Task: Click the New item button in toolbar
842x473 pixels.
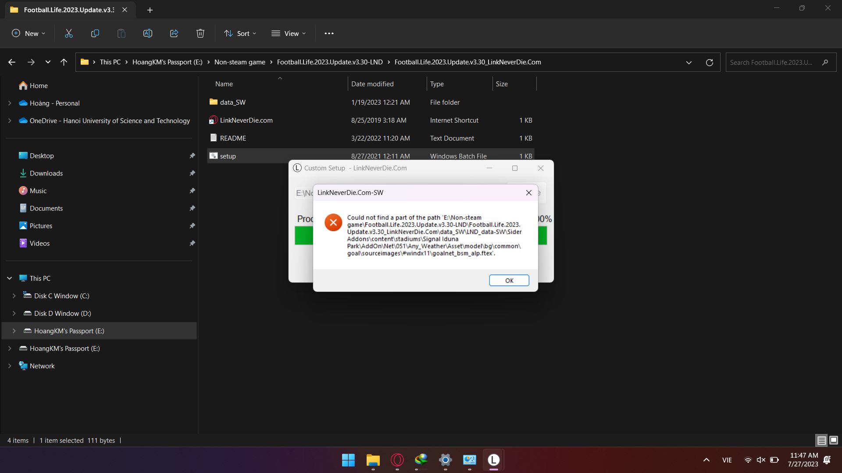Action: click(29, 33)
